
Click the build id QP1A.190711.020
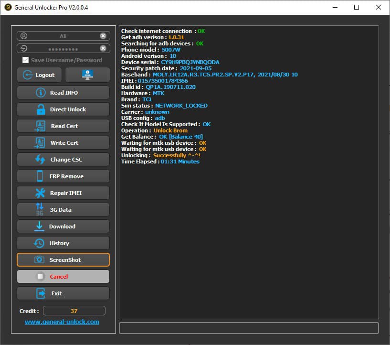[170, 87]
